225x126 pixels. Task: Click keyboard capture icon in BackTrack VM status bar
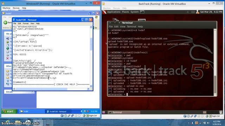[x=210, y=116]
